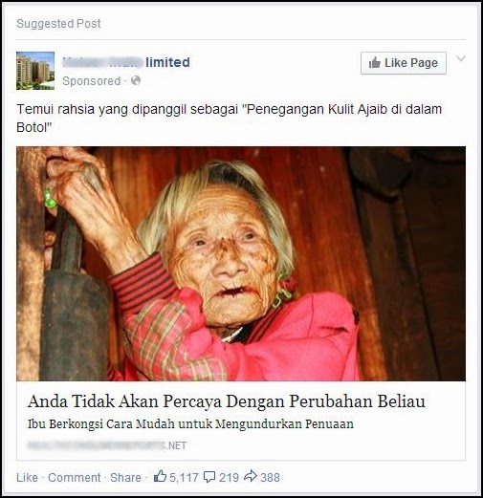Click the Sponsored label
Screen dimensions: 483x498
coord(92,81)
